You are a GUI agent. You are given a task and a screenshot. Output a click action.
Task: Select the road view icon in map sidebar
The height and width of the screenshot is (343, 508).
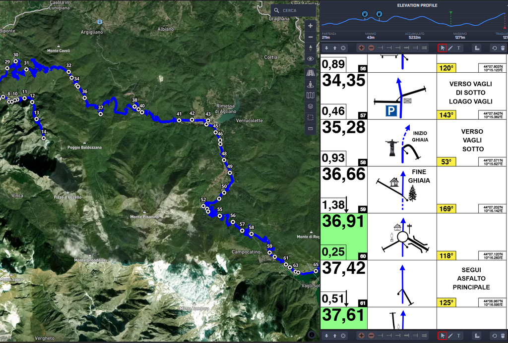(310, 73)
